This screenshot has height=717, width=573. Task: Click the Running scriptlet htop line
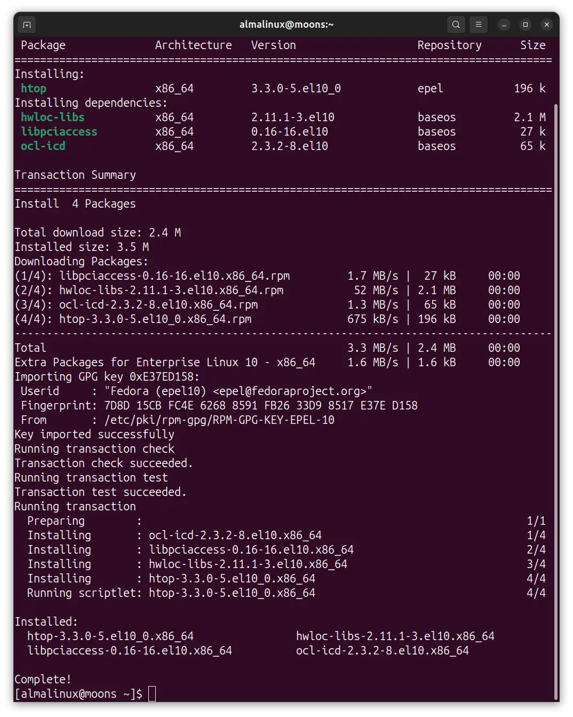[x=286, y=593]
